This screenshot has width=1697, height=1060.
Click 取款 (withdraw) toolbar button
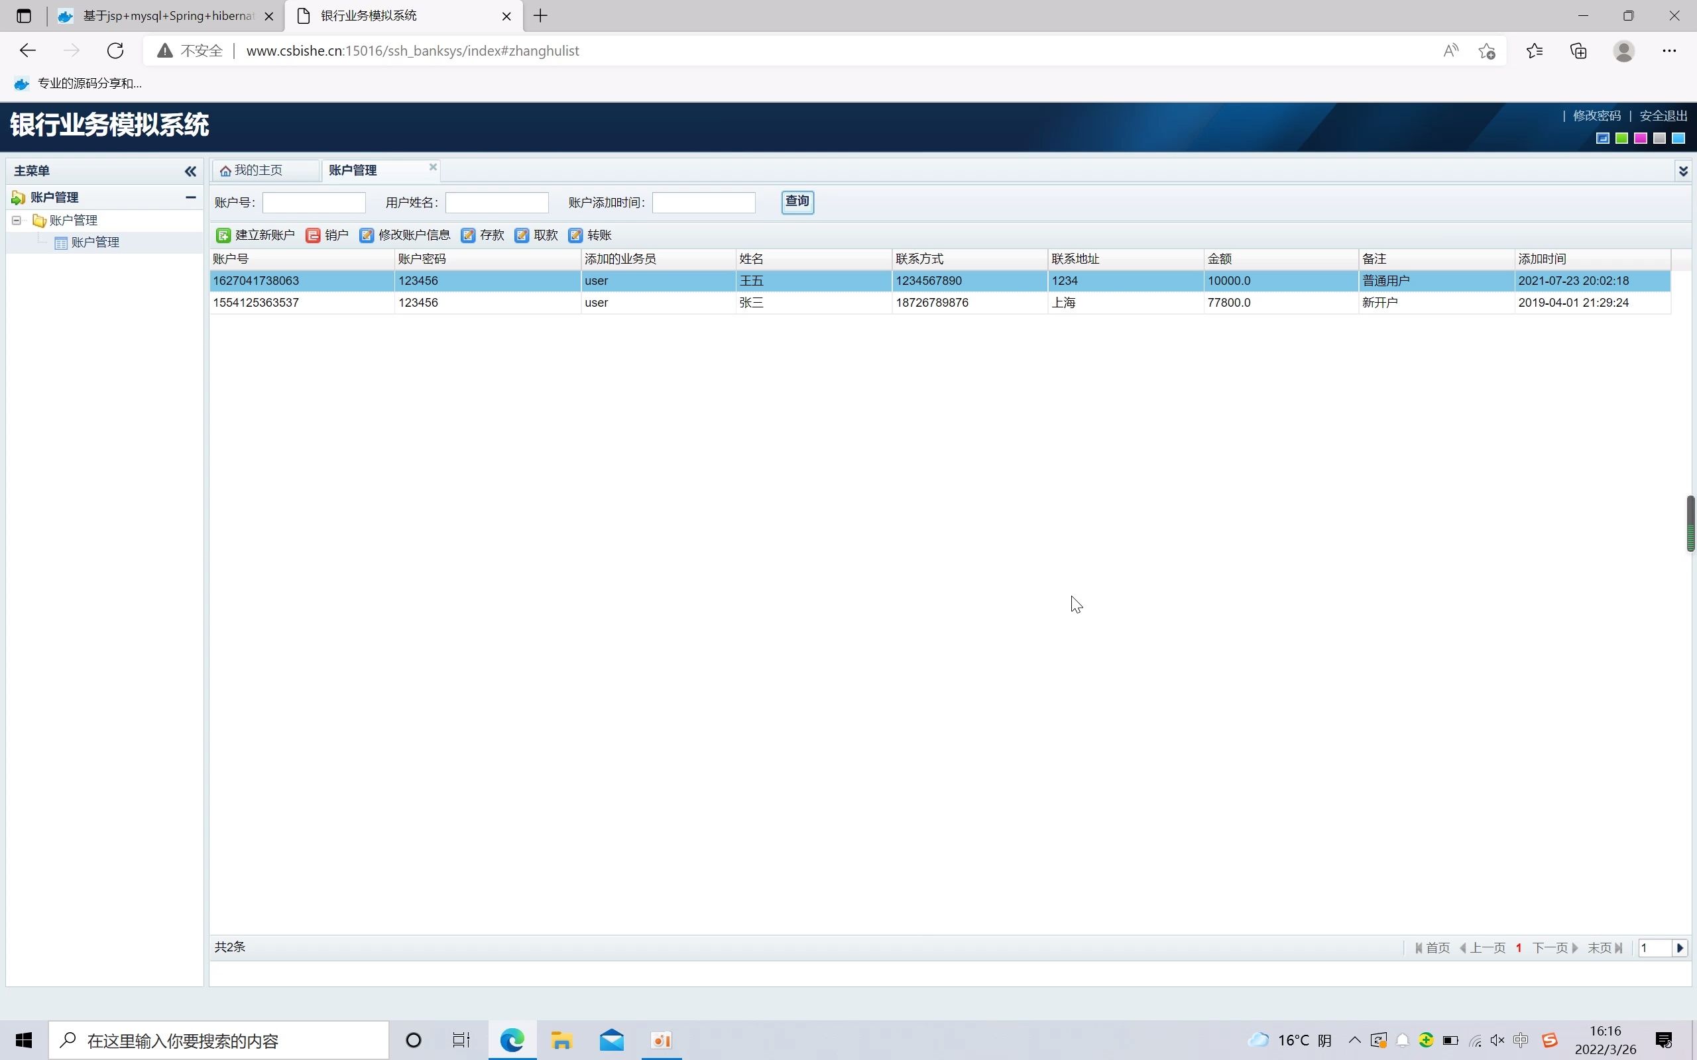tap(536, 235)
